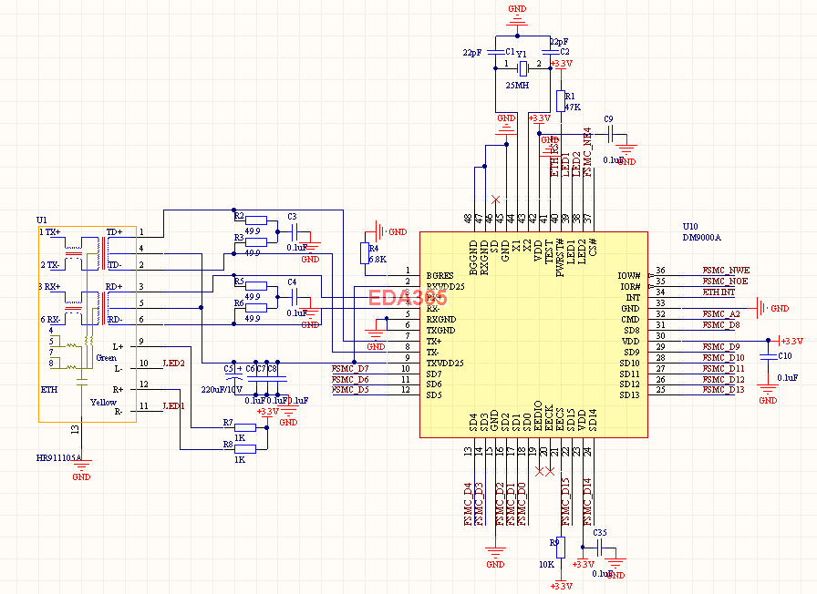The image size is (817, 594).
Task: Select the C5 220uF polarized capacitor
Action: coord(234,378)
